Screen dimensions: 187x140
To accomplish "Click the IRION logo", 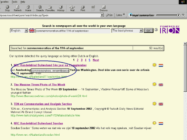I will 170,30.
